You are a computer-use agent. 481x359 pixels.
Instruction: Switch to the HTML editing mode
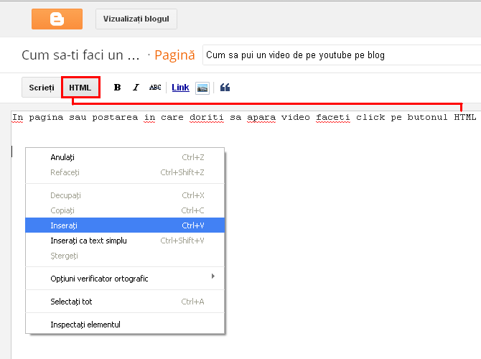[x=80, y=88]
